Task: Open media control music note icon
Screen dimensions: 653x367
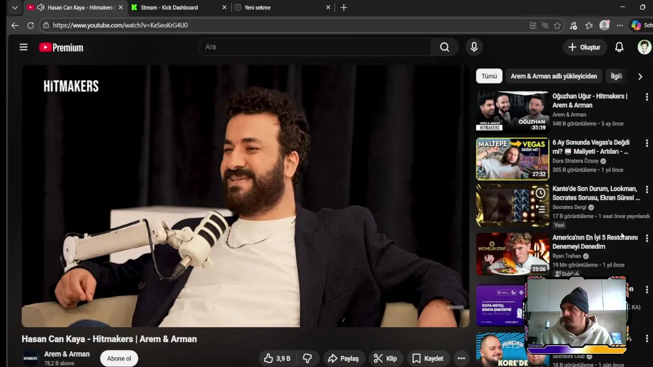Action: pos(573,25)
